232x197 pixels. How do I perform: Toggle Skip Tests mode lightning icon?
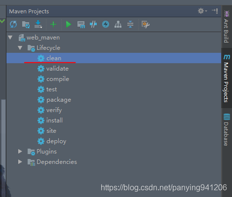coord(106,24)
